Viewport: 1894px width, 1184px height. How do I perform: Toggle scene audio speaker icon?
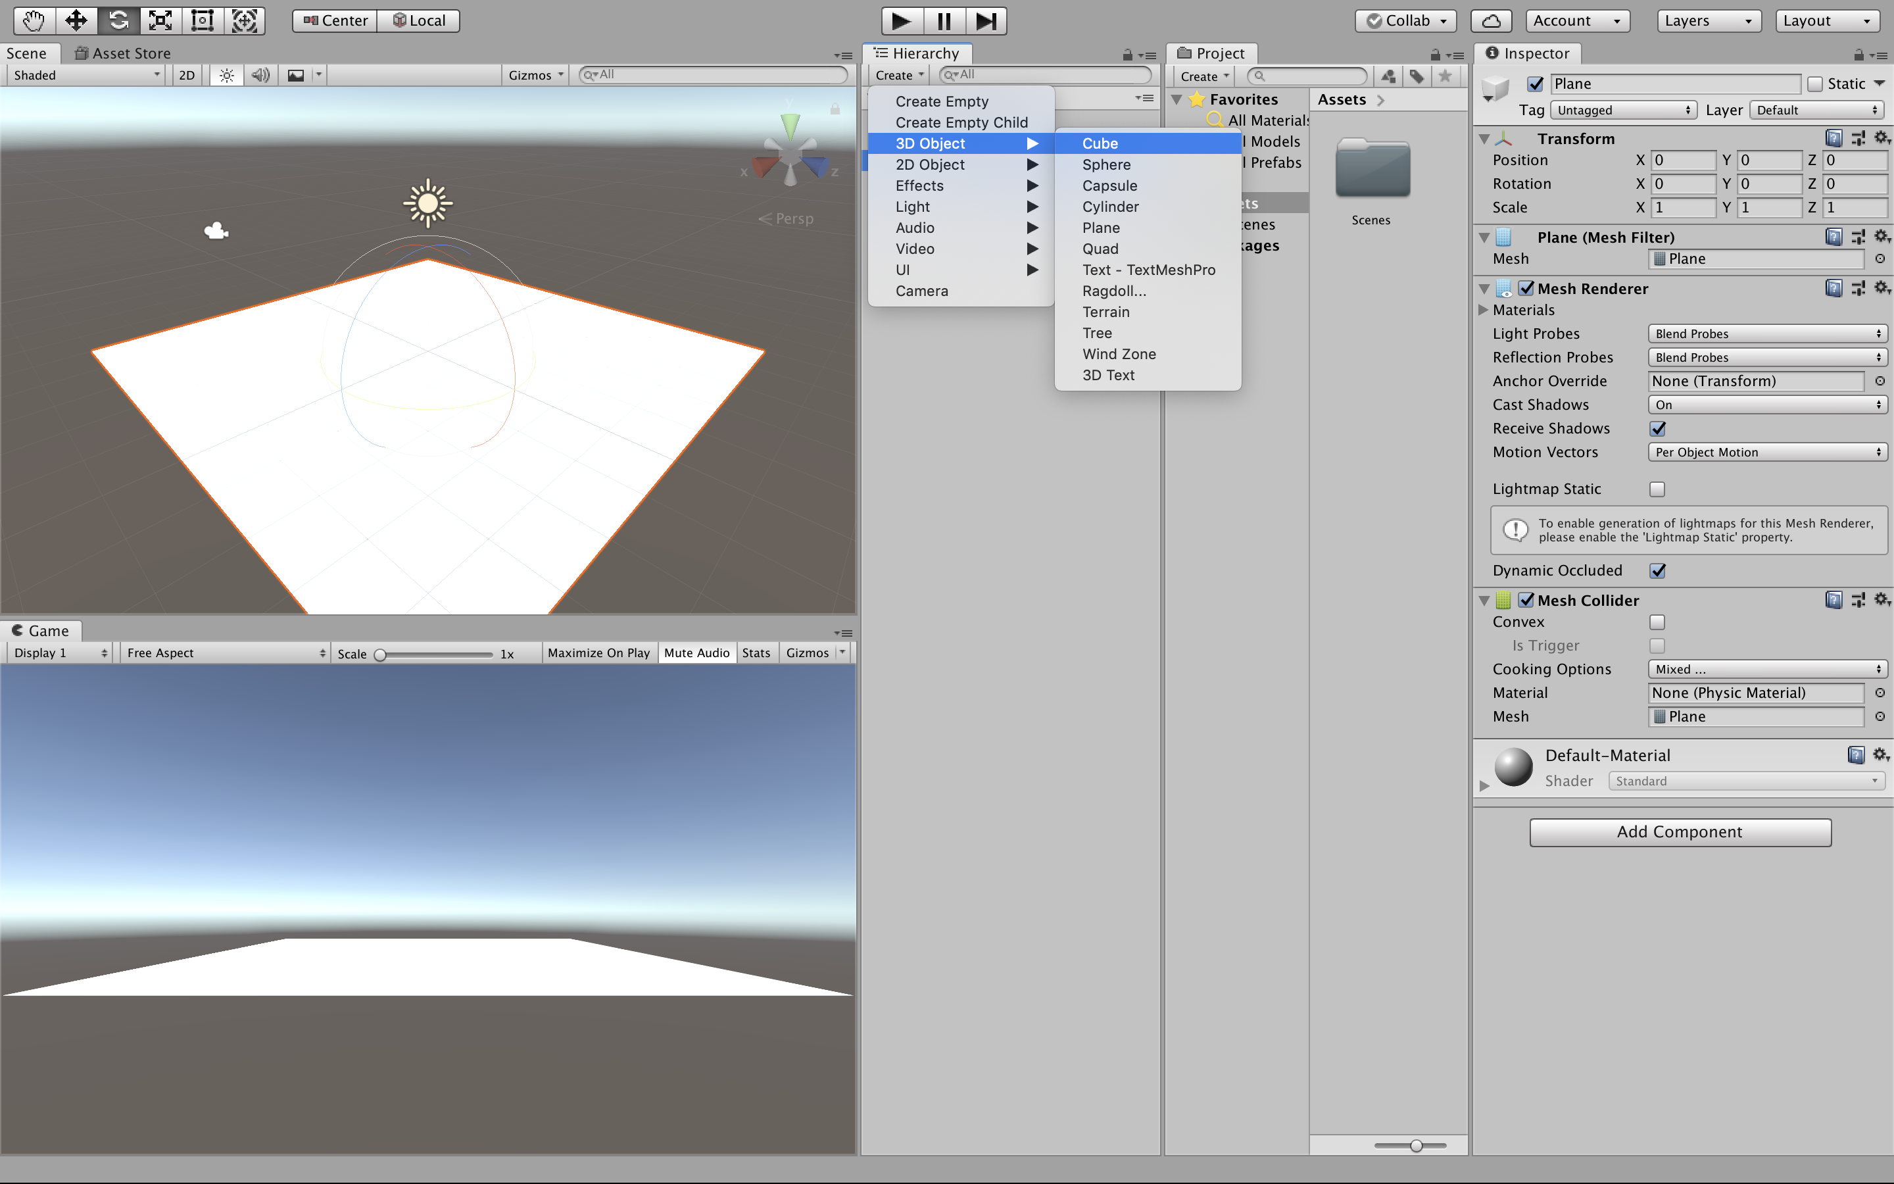[260, 75]
